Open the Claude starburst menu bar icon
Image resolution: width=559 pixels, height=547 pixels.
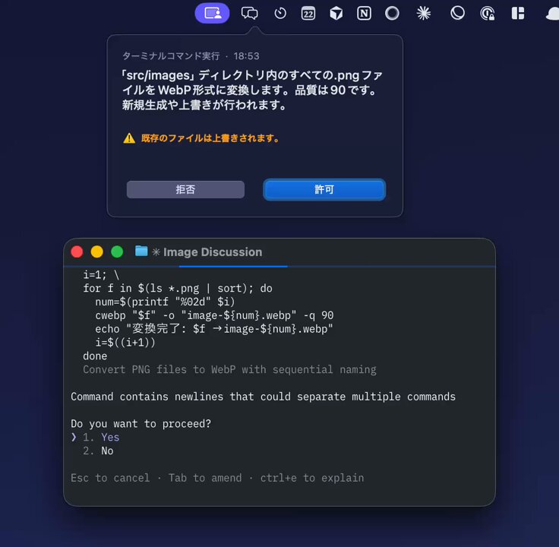(424, 14)
